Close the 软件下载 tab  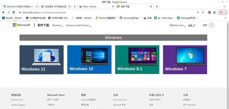(151, 7)
